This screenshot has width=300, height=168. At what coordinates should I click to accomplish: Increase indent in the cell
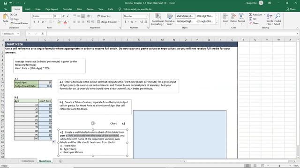(93, 22)
